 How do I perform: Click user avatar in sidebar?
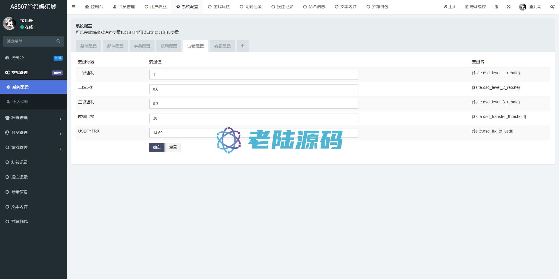click(x=10, y=24)
